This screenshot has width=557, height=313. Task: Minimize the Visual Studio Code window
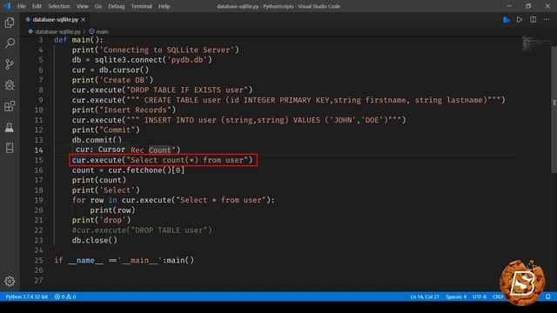tap(509, 6)
